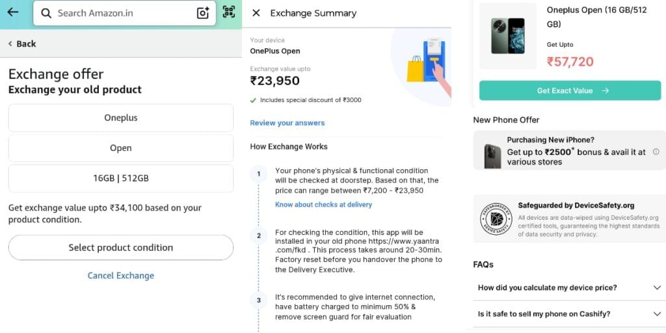Click the OnePlus Open device name text
Viewport: 666px width, 333px height.
coord(275,51)
